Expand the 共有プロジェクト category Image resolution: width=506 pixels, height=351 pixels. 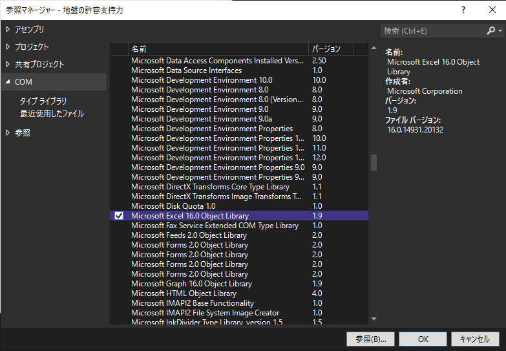[x=8, y=64]
